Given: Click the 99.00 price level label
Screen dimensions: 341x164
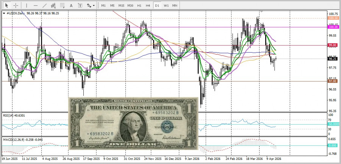Looking at the screenshot, I should coord(333,45).
